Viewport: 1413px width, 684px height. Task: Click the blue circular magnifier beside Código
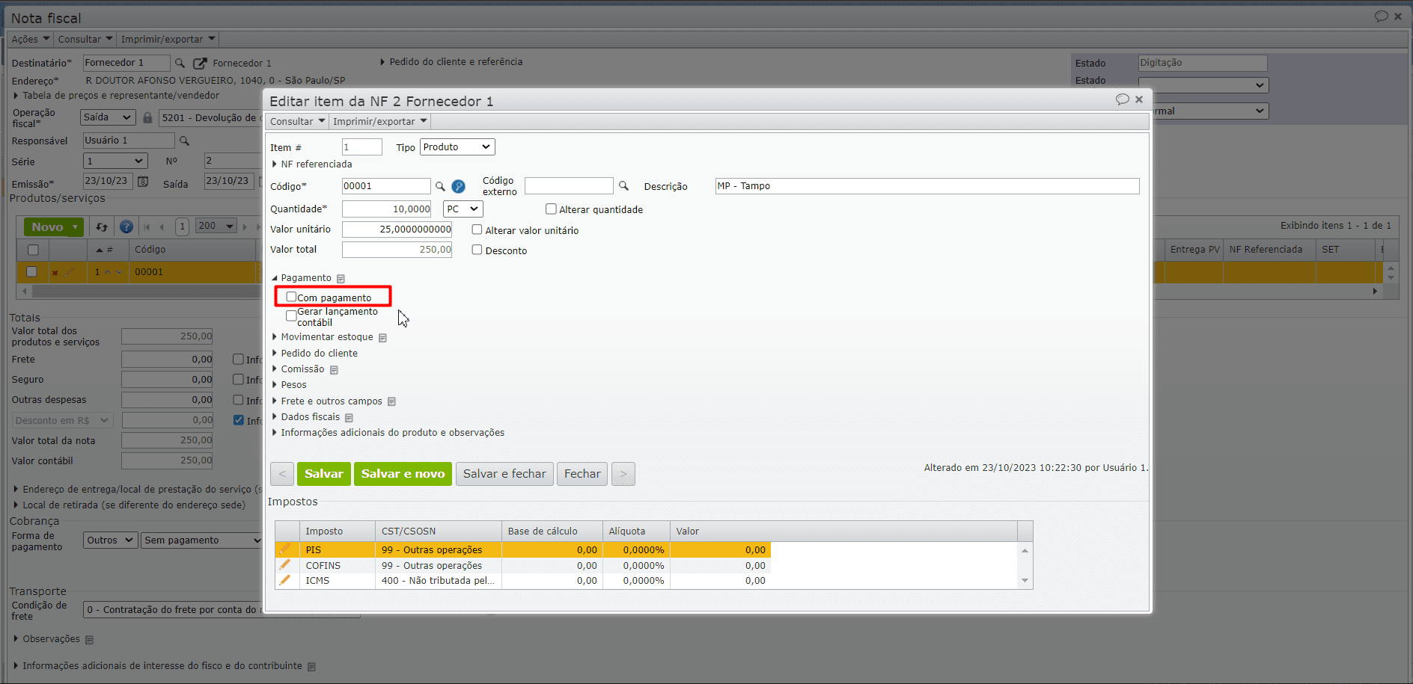click(459, 186)
